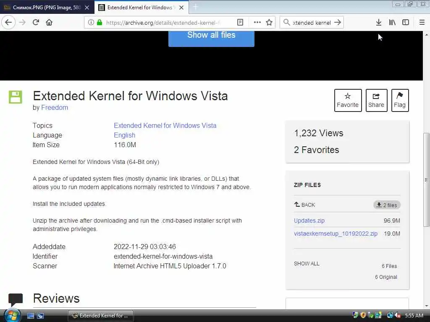Click the scrollbar down arrow
This screenshot has height=322, width=430.
427,306
